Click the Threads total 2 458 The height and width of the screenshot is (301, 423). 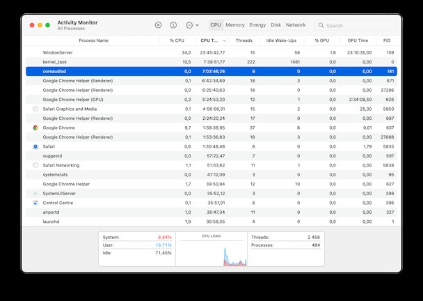click(314, 238)
